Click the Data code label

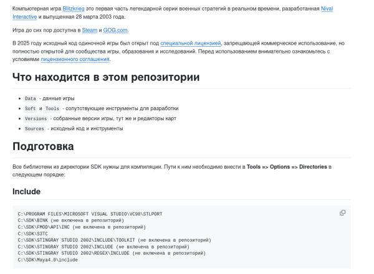pos(31,98)
